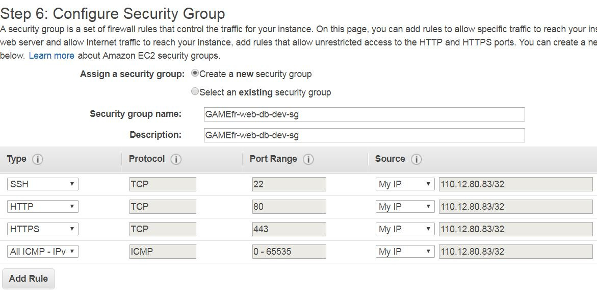
Task: Choose Select an existing security group option
Action: point(195,92)
